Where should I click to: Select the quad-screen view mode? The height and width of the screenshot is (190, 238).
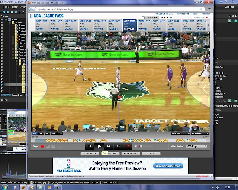click(53, 146)
